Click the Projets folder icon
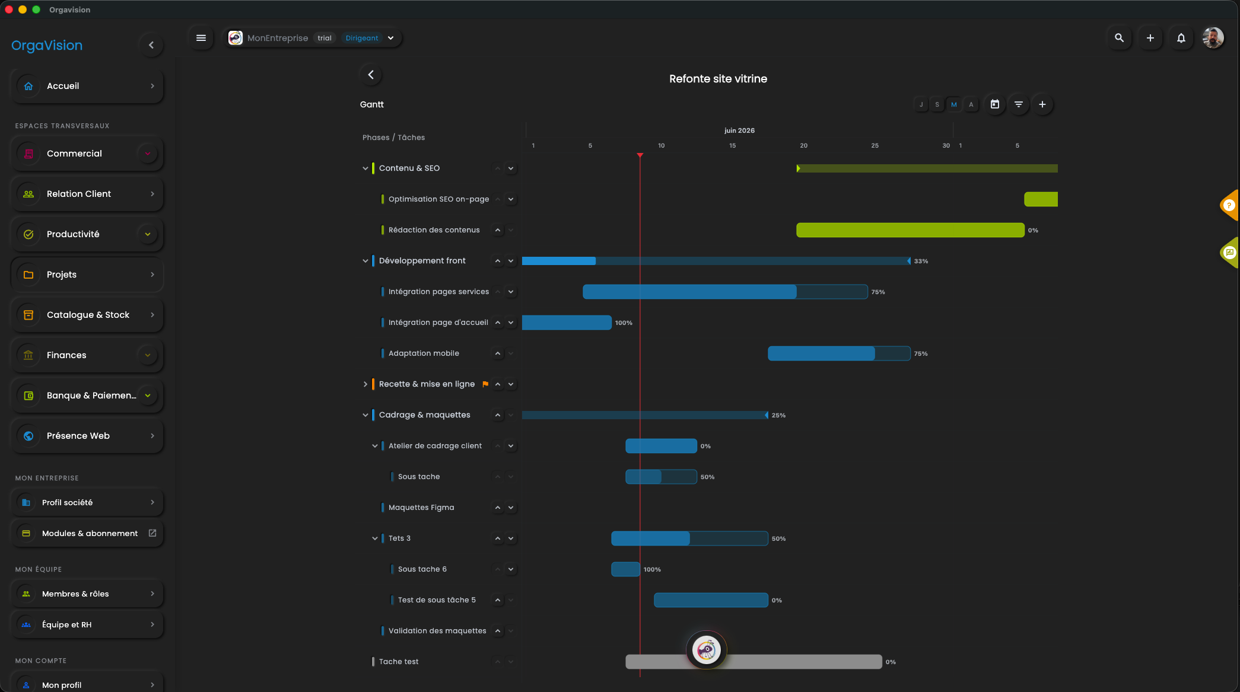The height and width of the screenshot is (692, 1240). point(28,275)
